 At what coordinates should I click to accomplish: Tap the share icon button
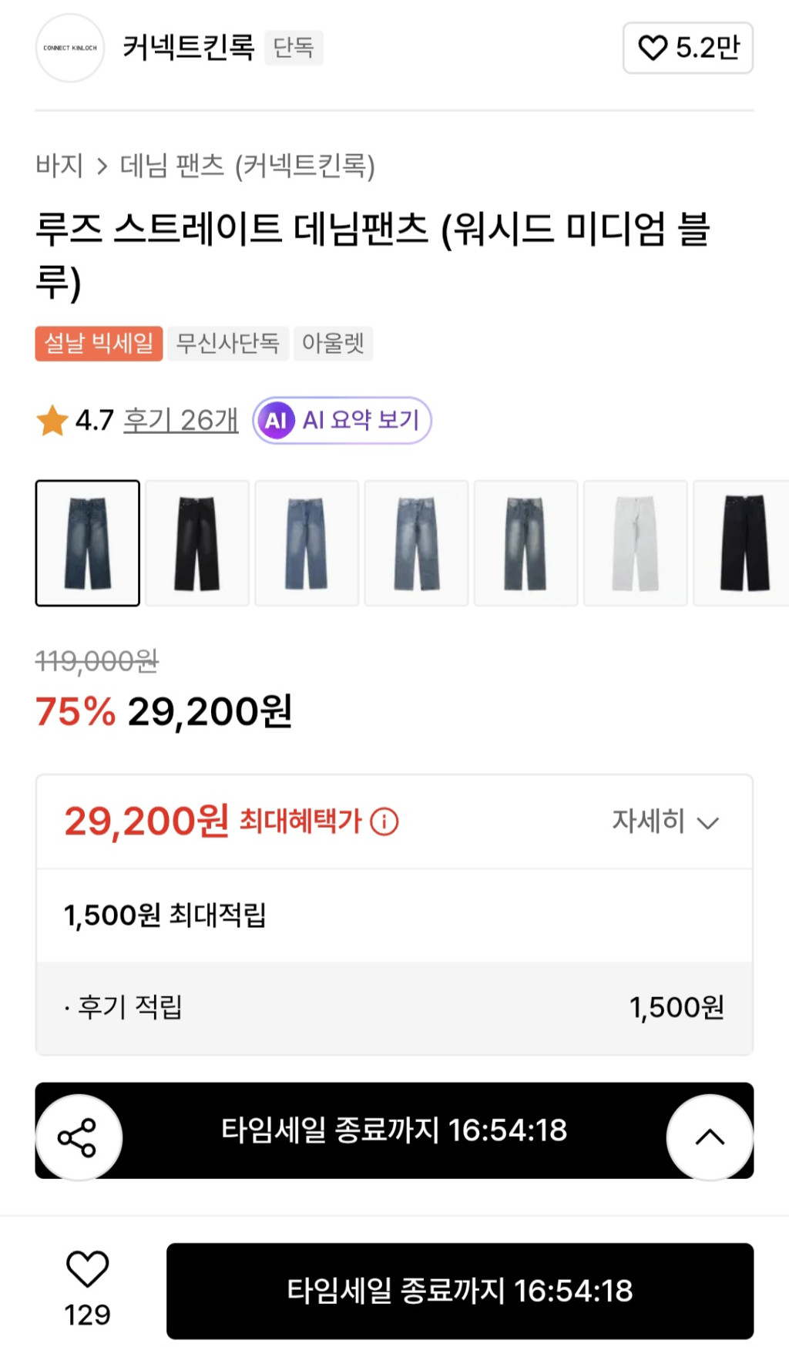(78, 1137)
